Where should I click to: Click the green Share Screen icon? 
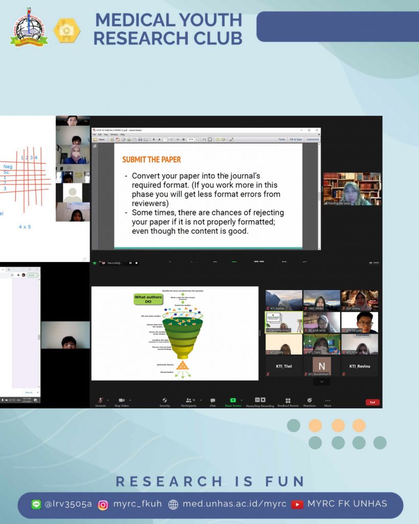click(233, 400)
